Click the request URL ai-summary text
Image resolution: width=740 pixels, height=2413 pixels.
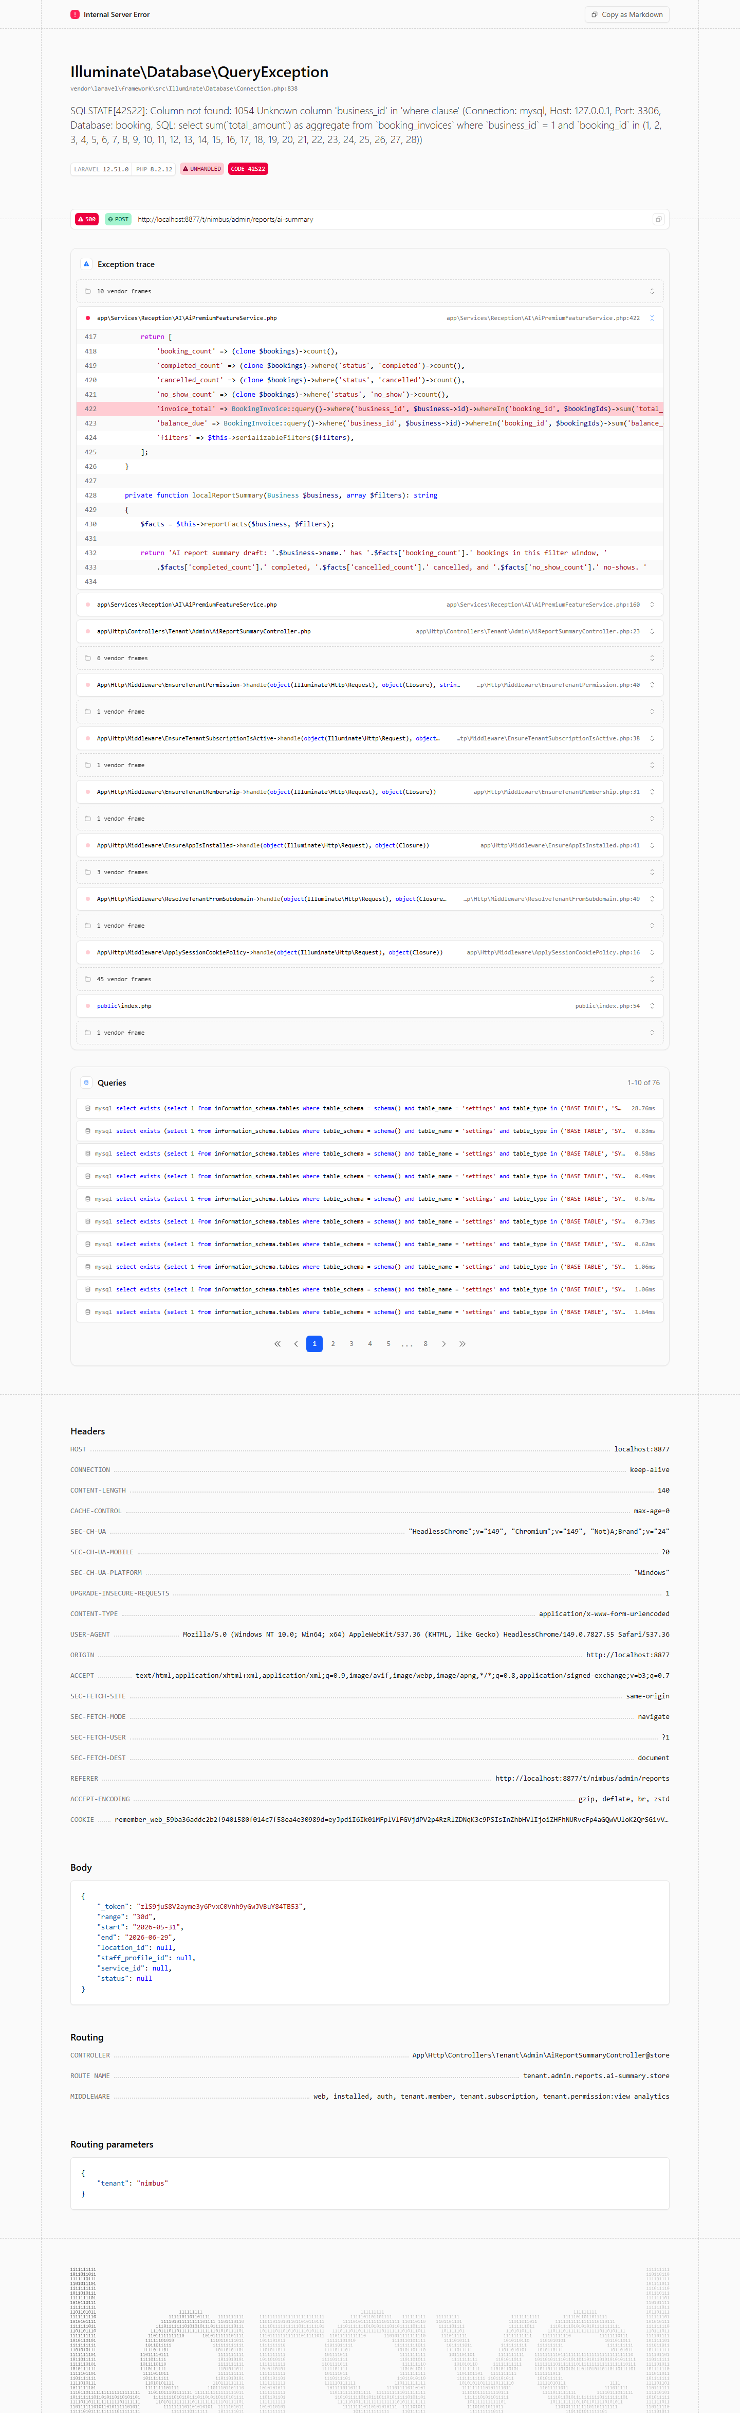coord(226,219)
